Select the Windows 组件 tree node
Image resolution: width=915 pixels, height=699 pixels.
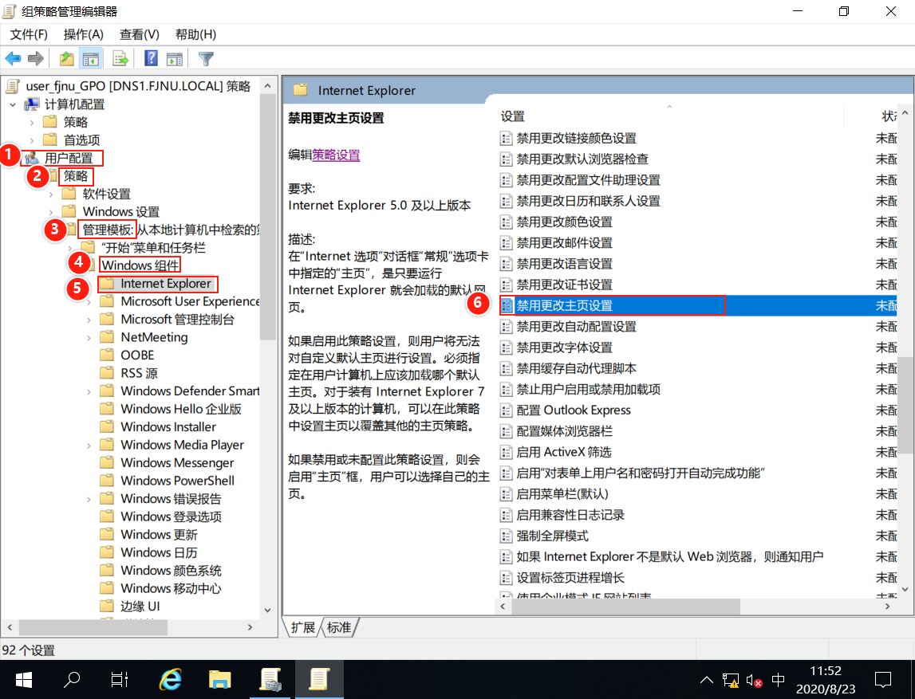(140, 265)
